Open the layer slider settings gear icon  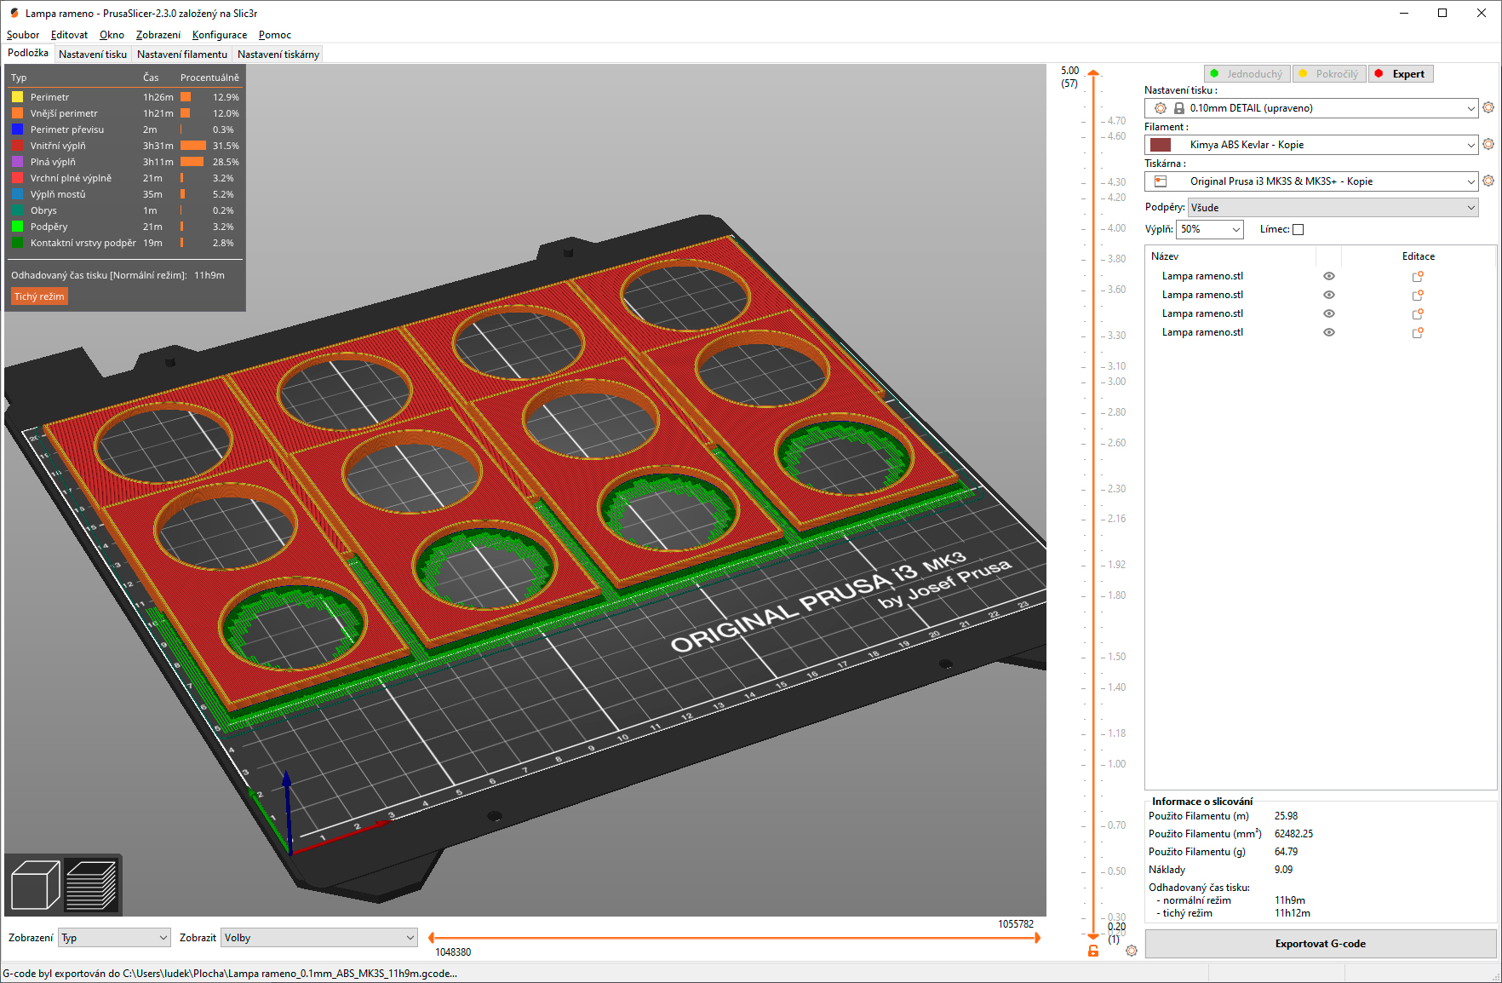(x=1132, y=951)
